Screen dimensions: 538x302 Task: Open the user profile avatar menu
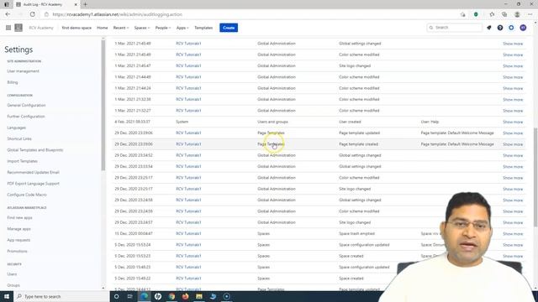[523, 28]
